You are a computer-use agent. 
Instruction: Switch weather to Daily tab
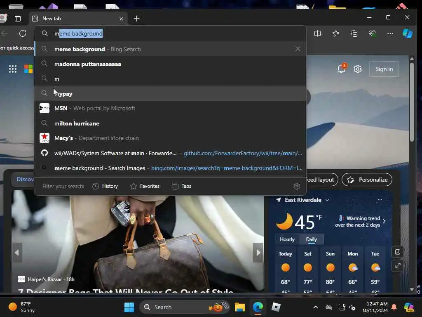click(312, 239)
